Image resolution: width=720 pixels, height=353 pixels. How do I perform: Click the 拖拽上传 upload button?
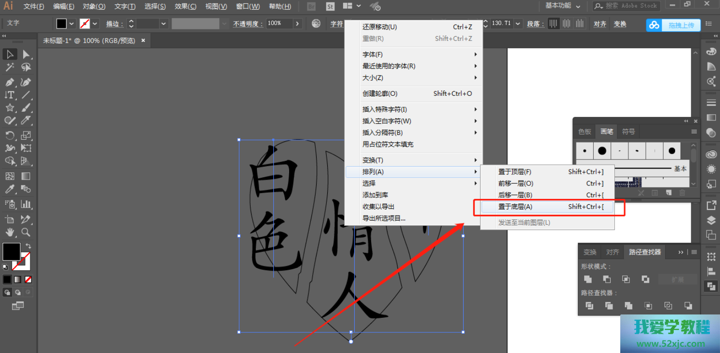pos(673,25)
